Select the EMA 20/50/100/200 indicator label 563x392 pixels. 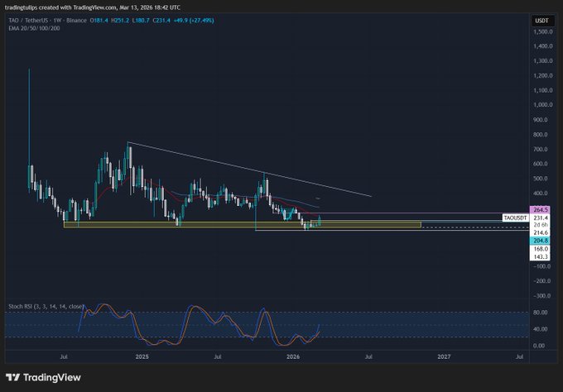click(x=34, y=28)
